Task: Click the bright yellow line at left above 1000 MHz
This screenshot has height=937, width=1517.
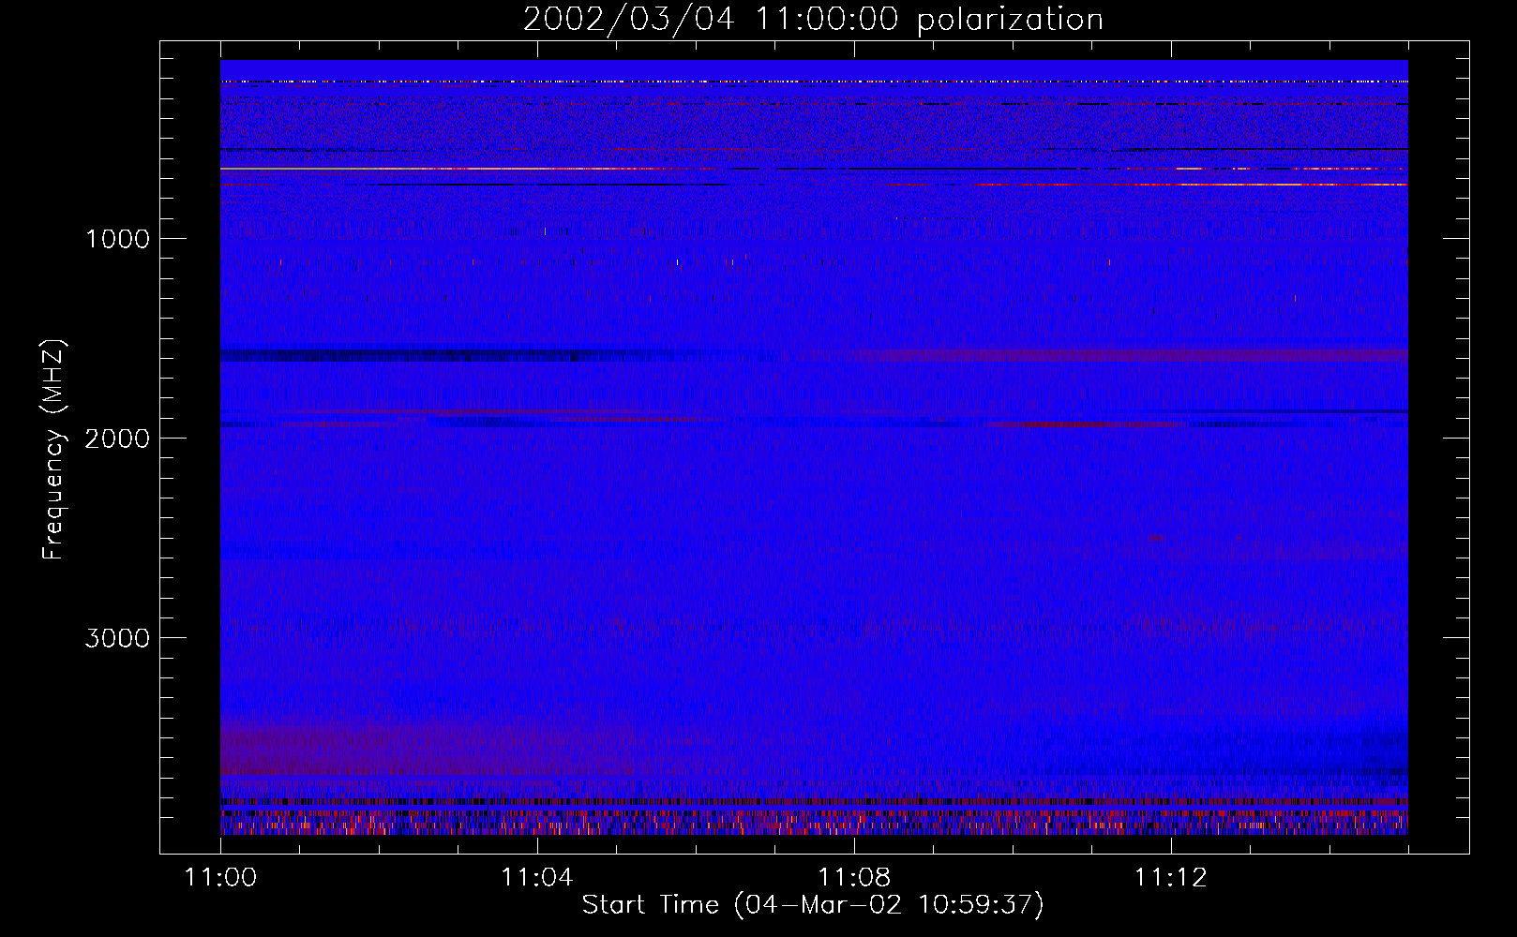Action: (375, 169)
